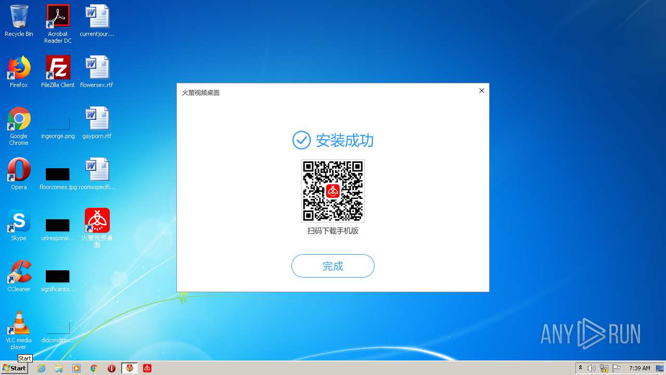
Task: Open Windows Media Player from taskbar
Action: 76,368
